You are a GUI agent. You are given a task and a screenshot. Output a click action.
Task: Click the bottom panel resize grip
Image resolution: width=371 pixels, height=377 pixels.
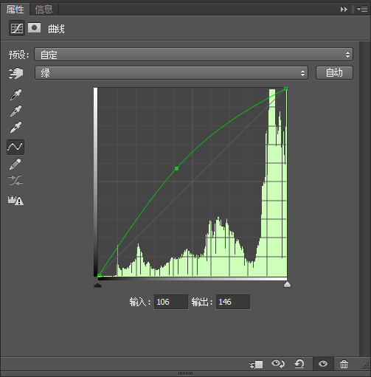[185, 373]
